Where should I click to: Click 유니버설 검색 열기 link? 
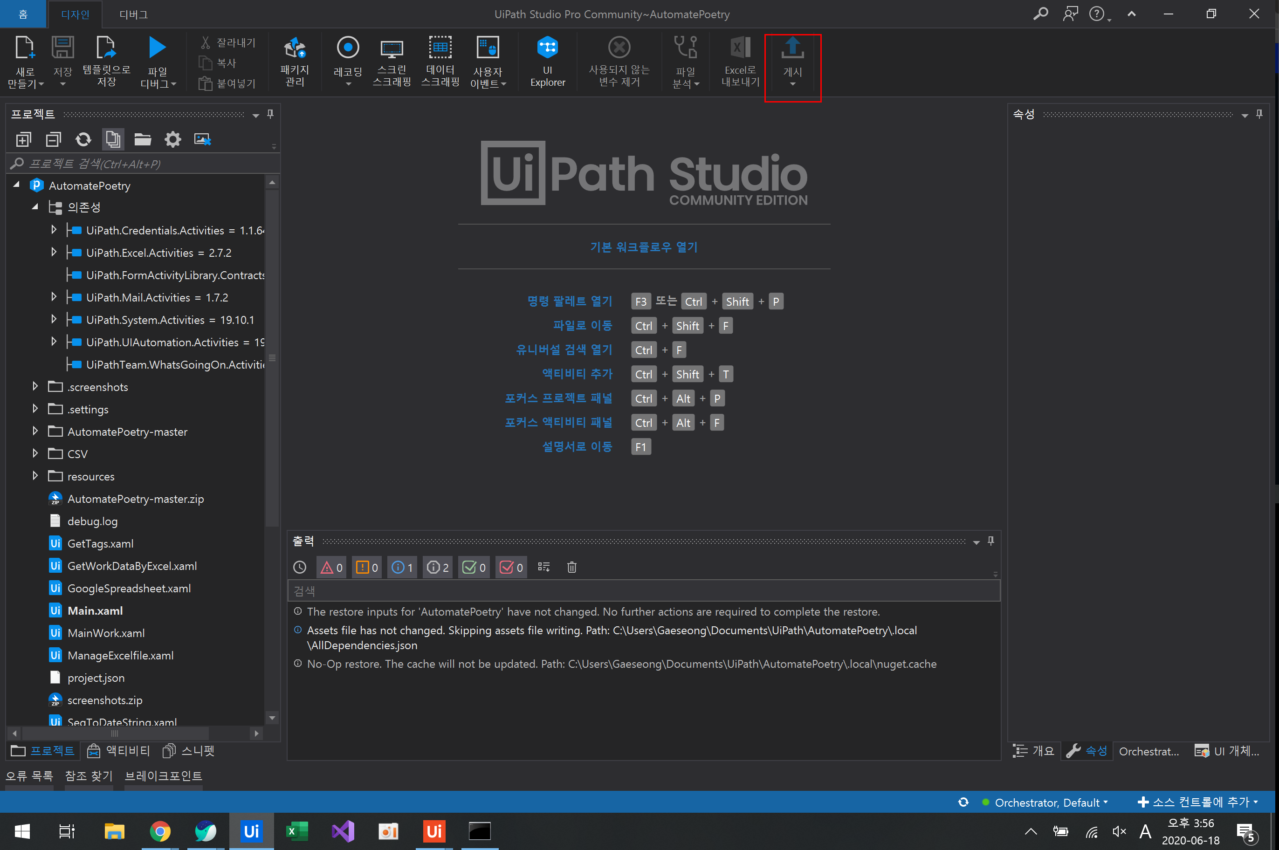pos(564,349)
